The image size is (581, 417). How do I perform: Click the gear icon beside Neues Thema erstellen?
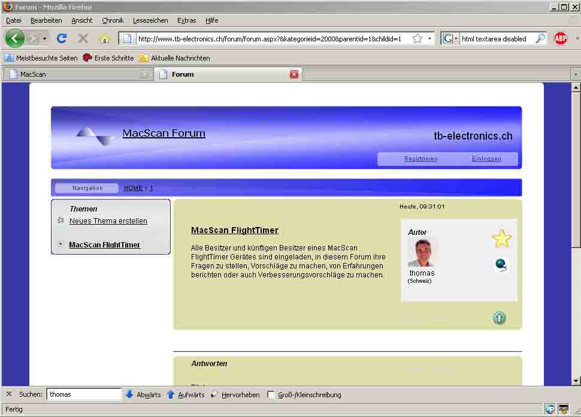[x=60, y=220]
